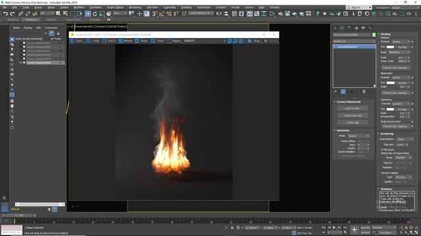Open the Motion tab in command panel
The image size is (421, 236).
[x=357, y=28]
